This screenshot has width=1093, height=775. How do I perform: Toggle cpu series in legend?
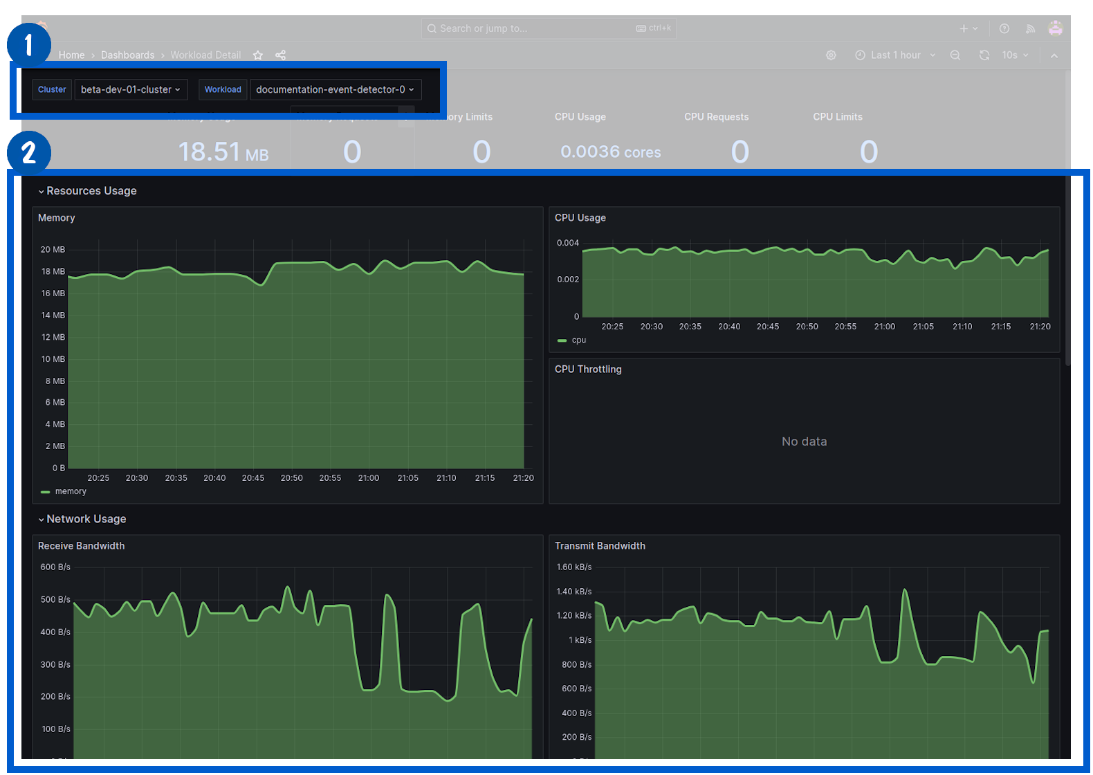click(578, 340)
